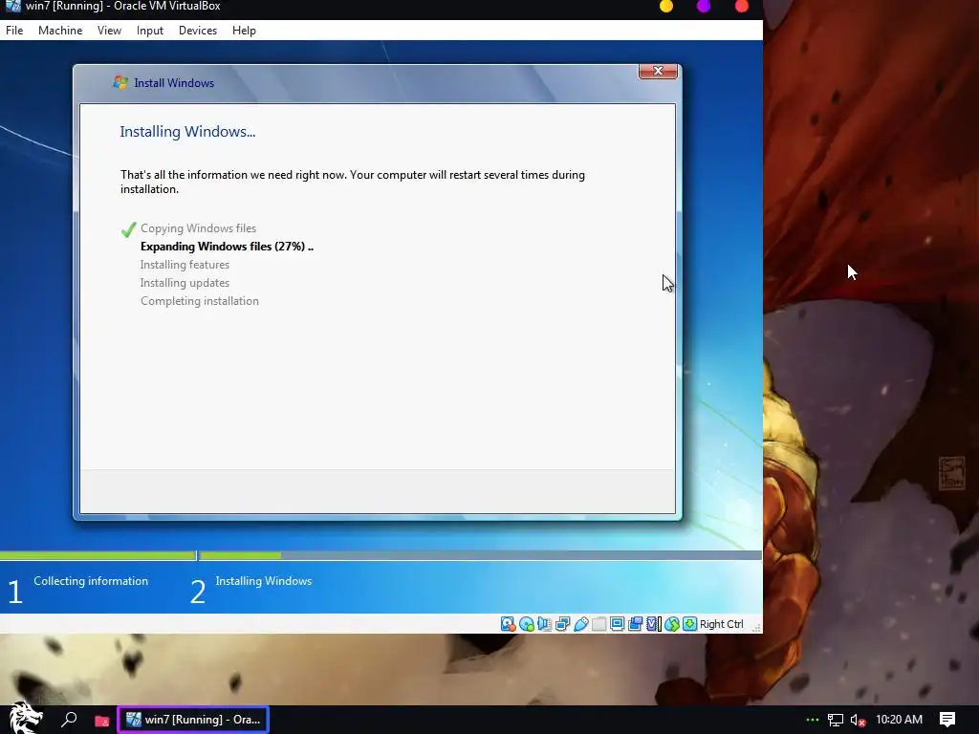Click the Installing Windows progress bar segment
The image size is (979, 734).
coord(480,555)
